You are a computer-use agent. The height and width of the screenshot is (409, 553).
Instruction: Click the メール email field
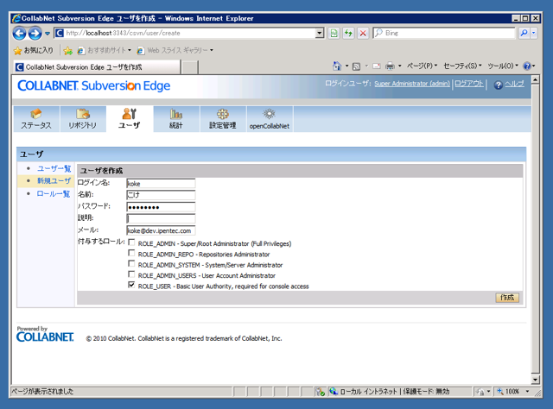click(161, 230)
